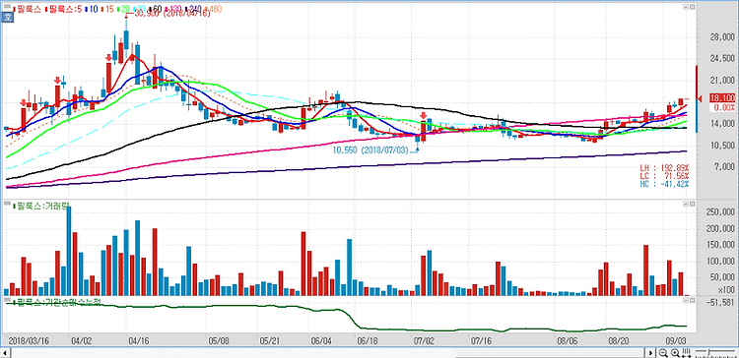
Task: Maximize the volume pane
Action: (x=692, y=204)
